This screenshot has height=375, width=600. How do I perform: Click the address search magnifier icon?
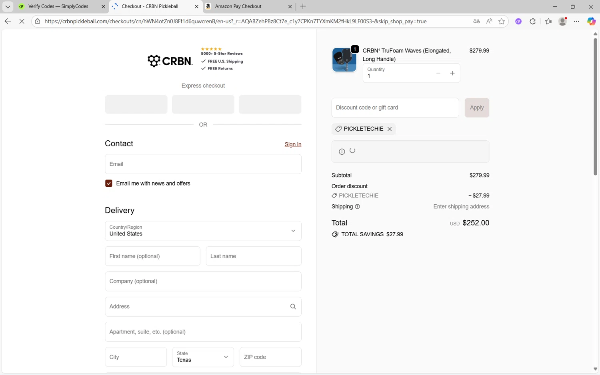[293, 307]
